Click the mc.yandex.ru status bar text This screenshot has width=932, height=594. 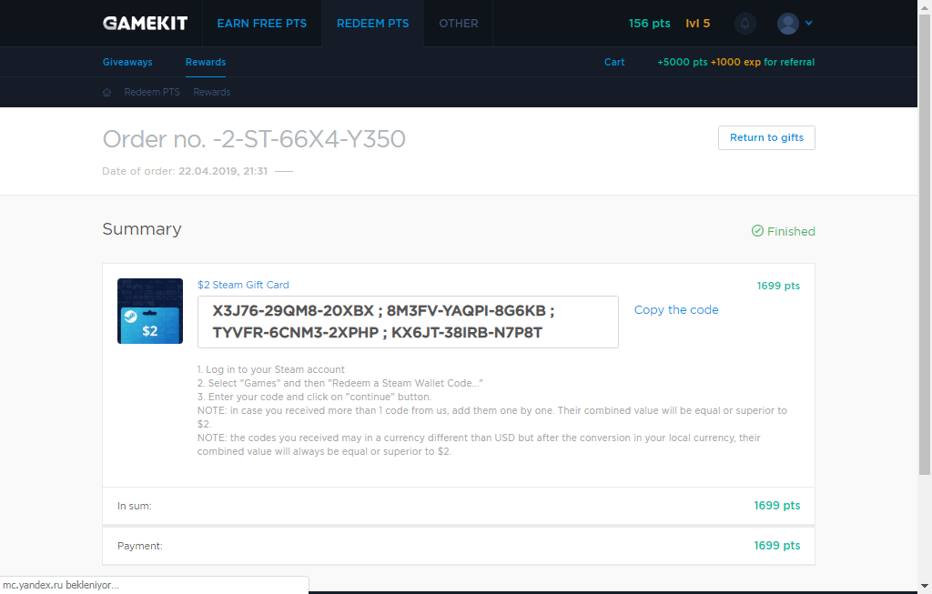[x=61, y=585]
